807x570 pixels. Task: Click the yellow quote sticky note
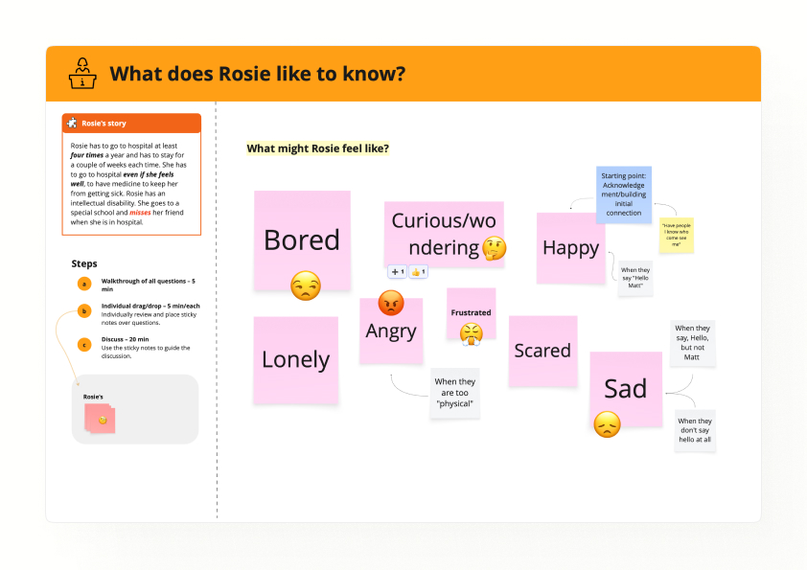(x=677, y=235)
